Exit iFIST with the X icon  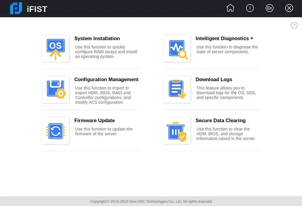(x=289, y=8)
